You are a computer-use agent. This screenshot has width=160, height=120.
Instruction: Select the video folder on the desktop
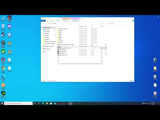(155, 60)
